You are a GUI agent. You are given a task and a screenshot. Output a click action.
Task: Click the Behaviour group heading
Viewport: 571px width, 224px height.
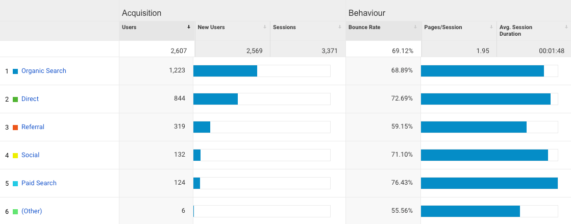tap(367, 13)
